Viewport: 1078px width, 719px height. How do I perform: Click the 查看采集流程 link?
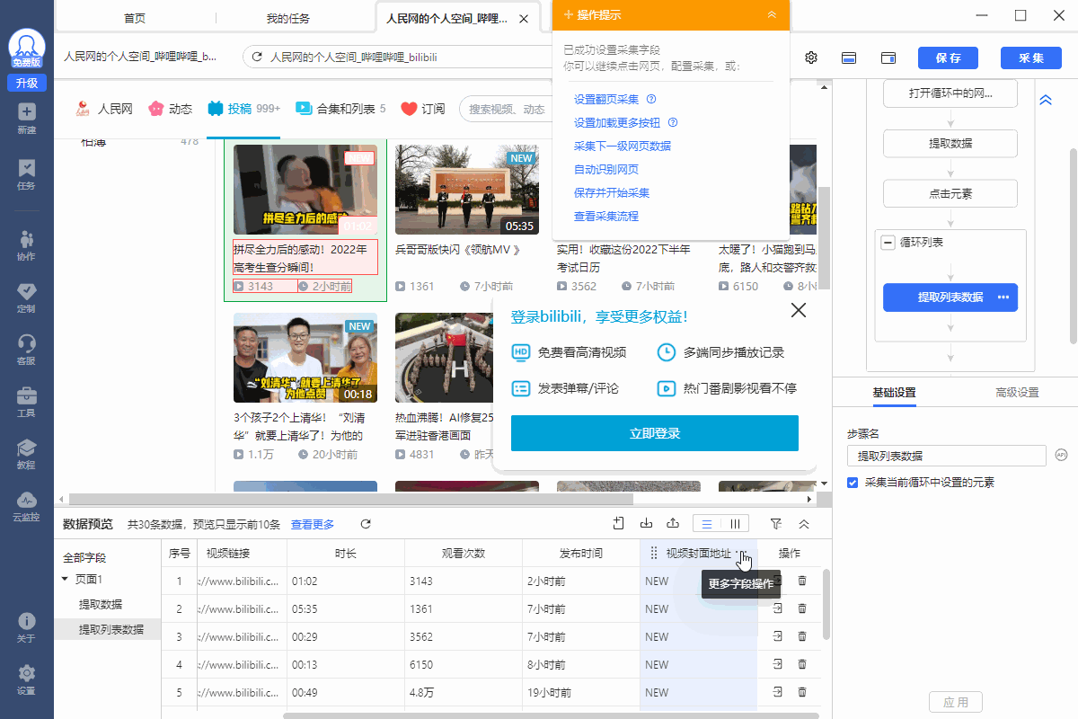coord(605,216)
